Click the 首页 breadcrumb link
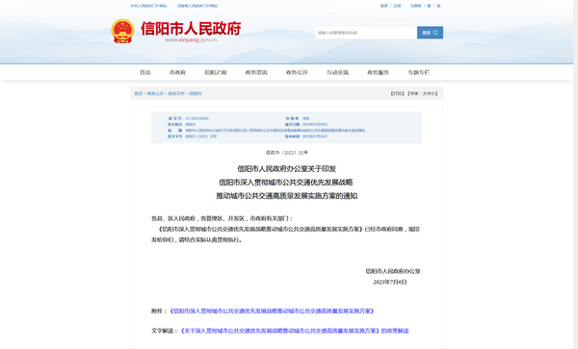Viewport: 578px width, 349px height. click(138, 94)
